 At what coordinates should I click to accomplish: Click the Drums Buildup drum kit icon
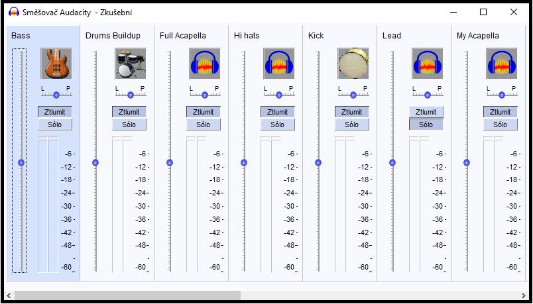(x=131, y=64)
